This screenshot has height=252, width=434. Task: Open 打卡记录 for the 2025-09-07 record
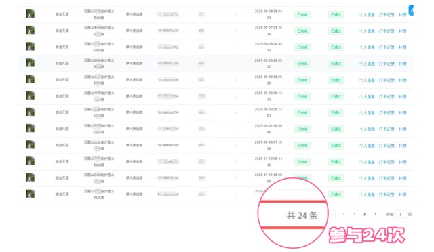(387, 31)
